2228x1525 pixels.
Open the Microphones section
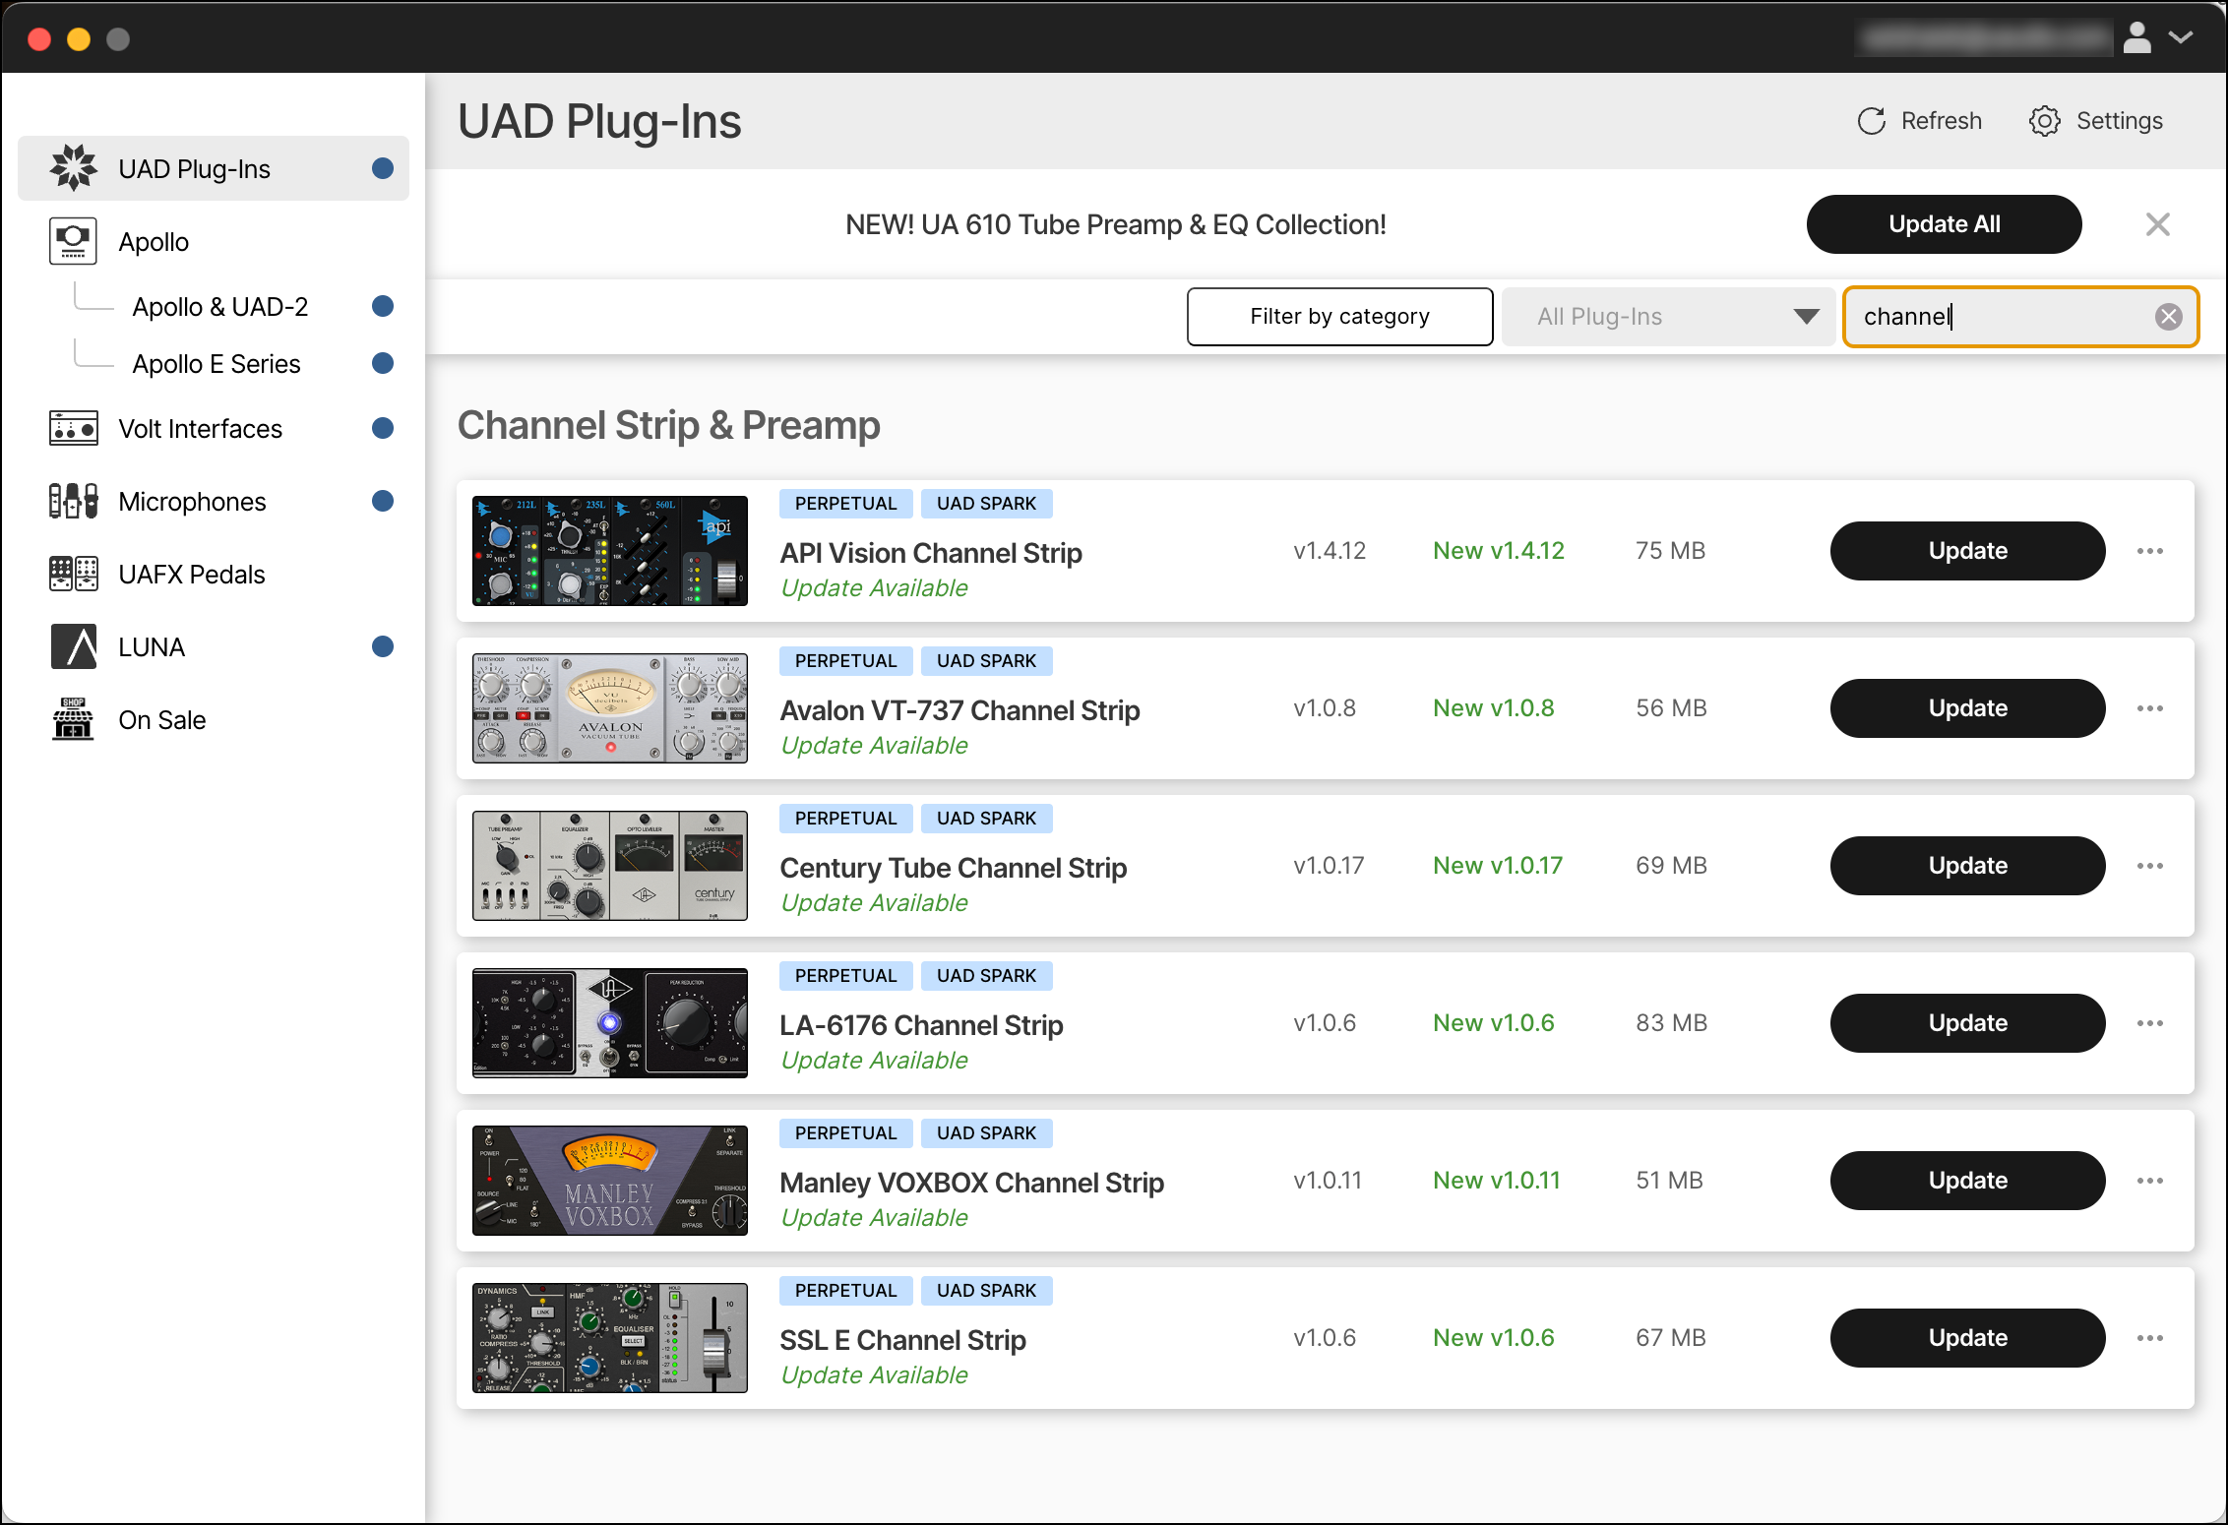192,501
